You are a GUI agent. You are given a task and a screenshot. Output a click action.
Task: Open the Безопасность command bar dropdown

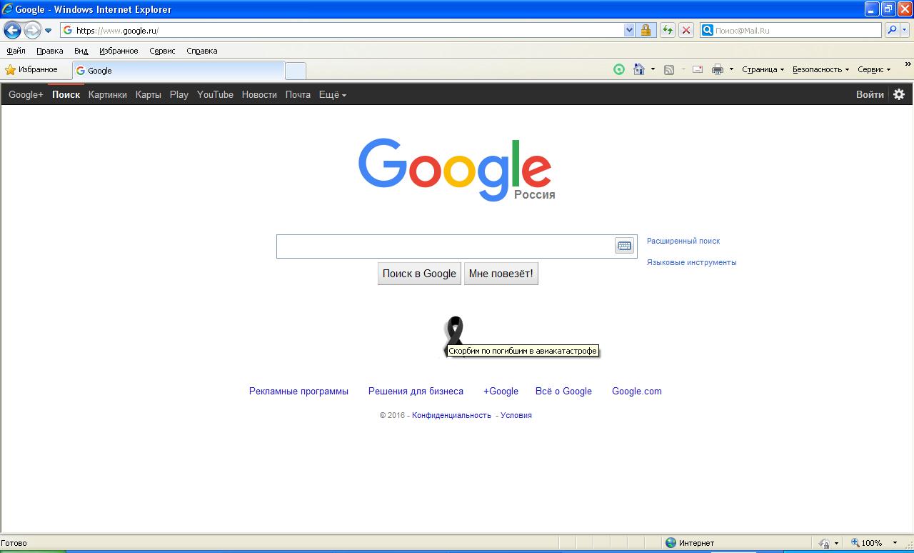[820, 69]
